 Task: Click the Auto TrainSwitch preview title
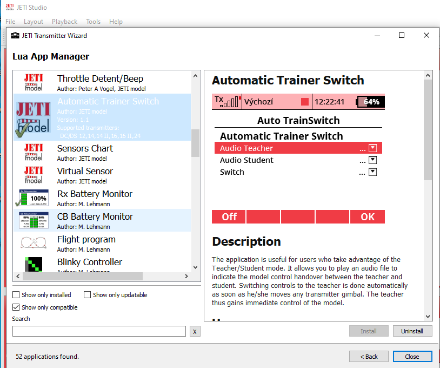tap(298, 121)
